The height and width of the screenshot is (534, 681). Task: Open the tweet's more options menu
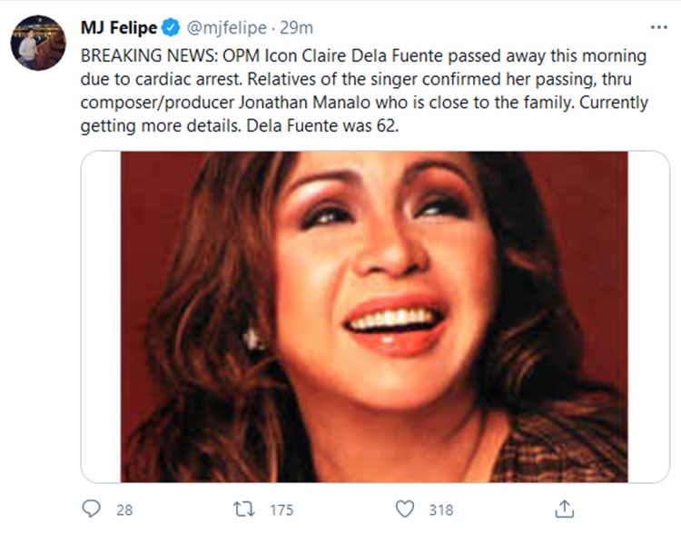pyautogui.click(x=659, y=27)
